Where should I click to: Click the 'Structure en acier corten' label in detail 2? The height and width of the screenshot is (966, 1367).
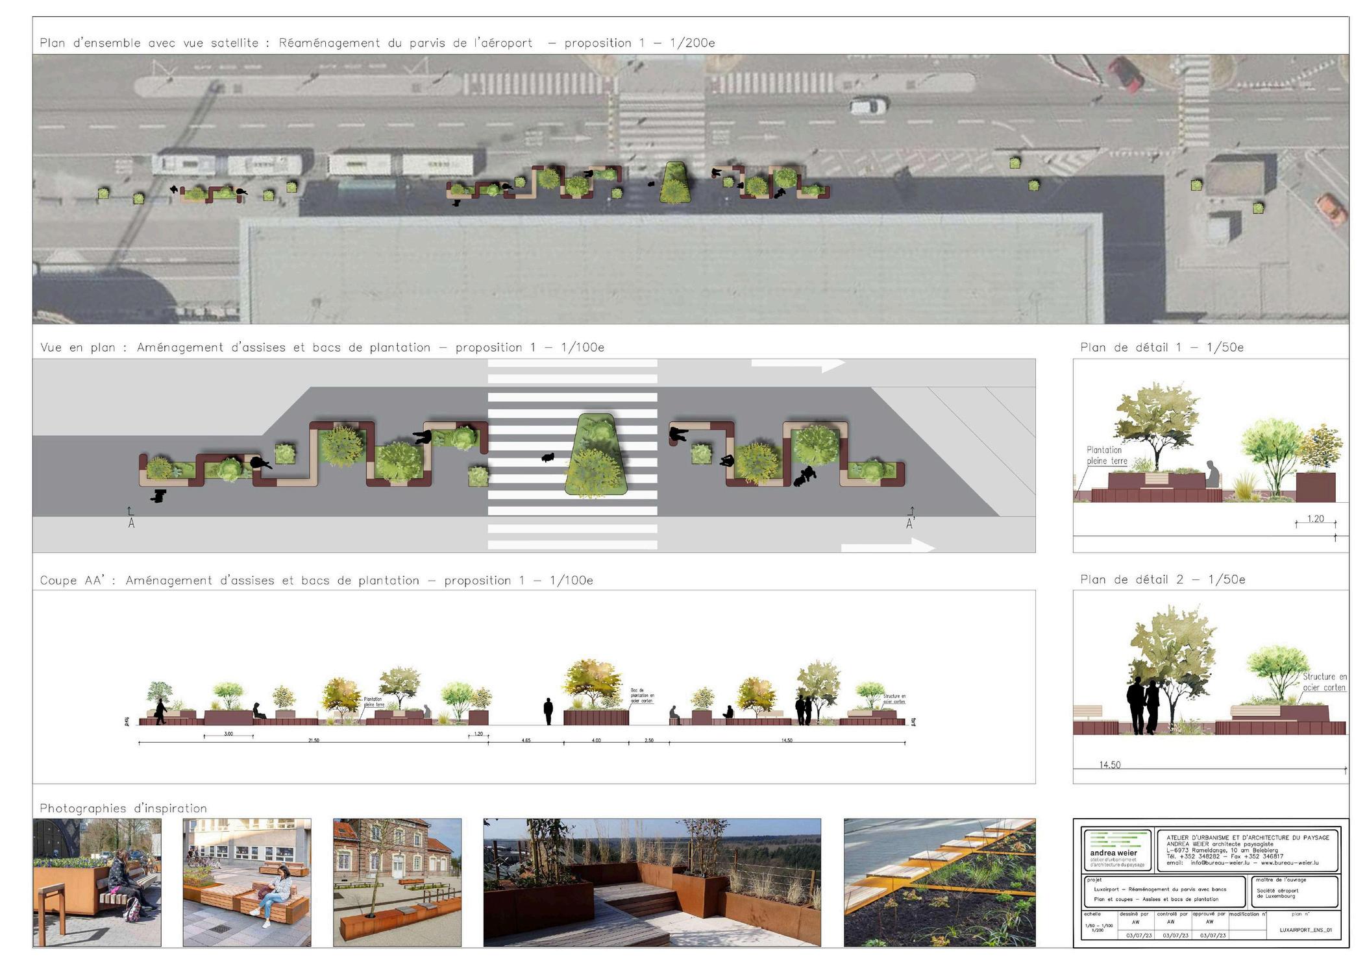[1324, 682]
